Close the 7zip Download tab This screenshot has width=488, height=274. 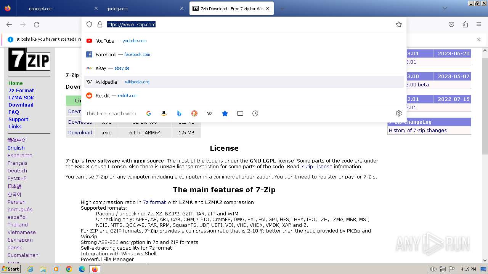tap(268, 8)
